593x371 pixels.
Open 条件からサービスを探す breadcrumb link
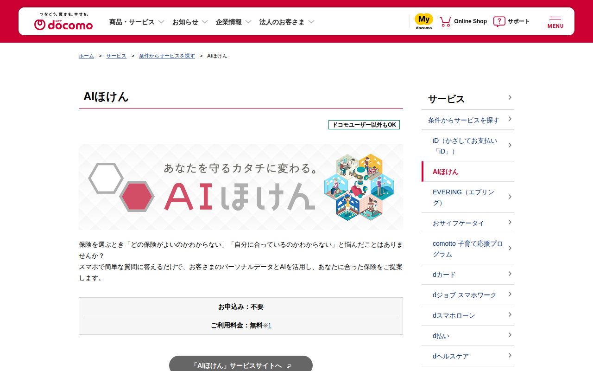[167, 56]
